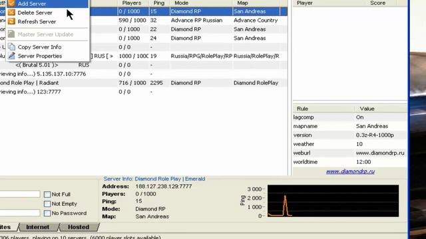Viewport: 426px width, 239px height.
Task: Select the Russia/RPG/RolePlay/RP server row
Action: [144, 56]
